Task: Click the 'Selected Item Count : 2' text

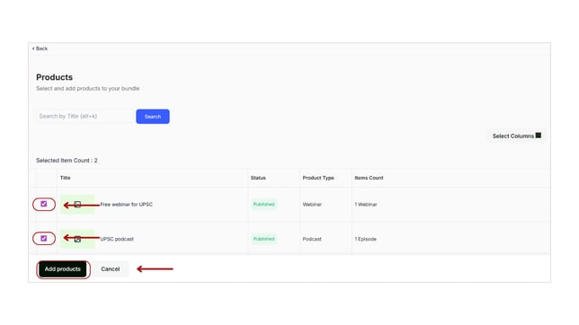Action: click(67, 161)
